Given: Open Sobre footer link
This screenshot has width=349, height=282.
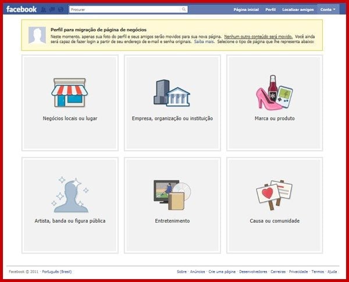Looking at the screenshot, I should click(181, 272).
